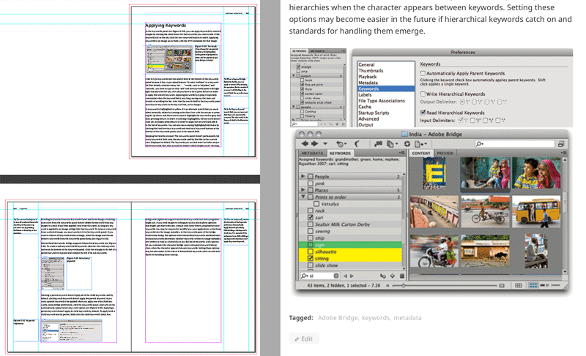
Task: Go forward with Bridge's right arrow icon
Action: 315,143
